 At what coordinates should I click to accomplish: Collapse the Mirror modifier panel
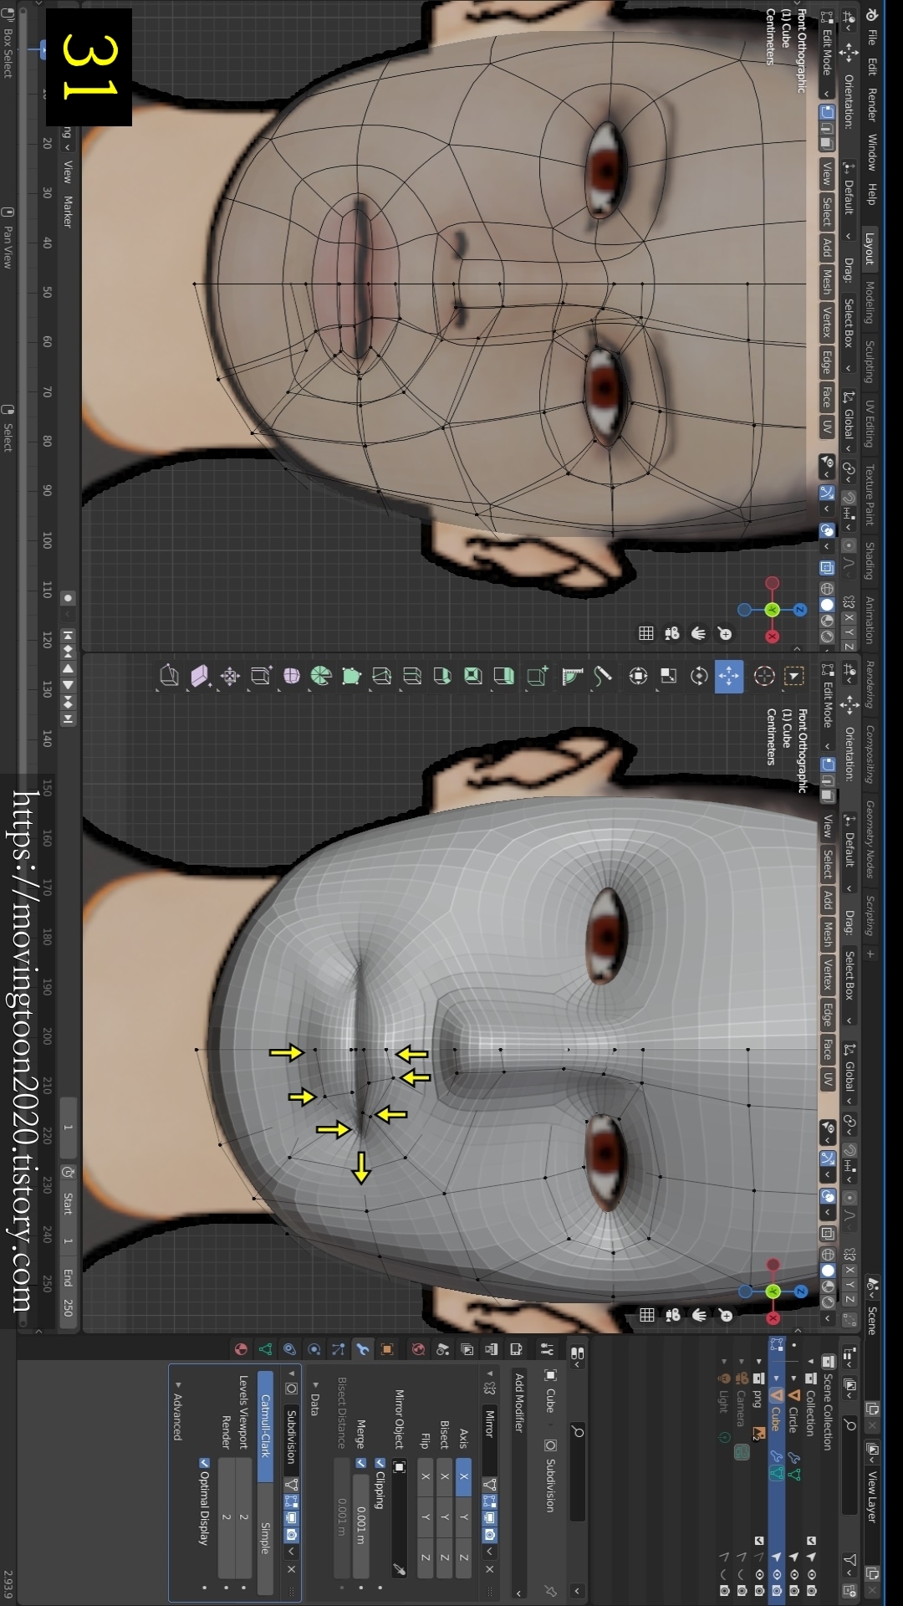coord(490,1373)
